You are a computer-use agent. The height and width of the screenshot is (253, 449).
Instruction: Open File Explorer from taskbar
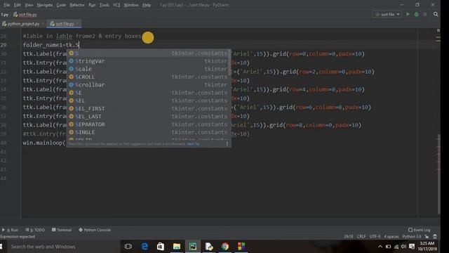(177, 247)
